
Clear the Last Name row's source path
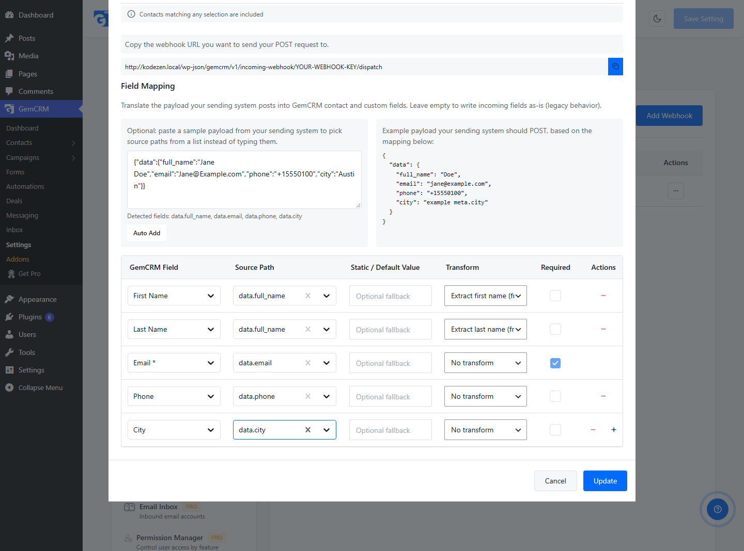(308, 329)
